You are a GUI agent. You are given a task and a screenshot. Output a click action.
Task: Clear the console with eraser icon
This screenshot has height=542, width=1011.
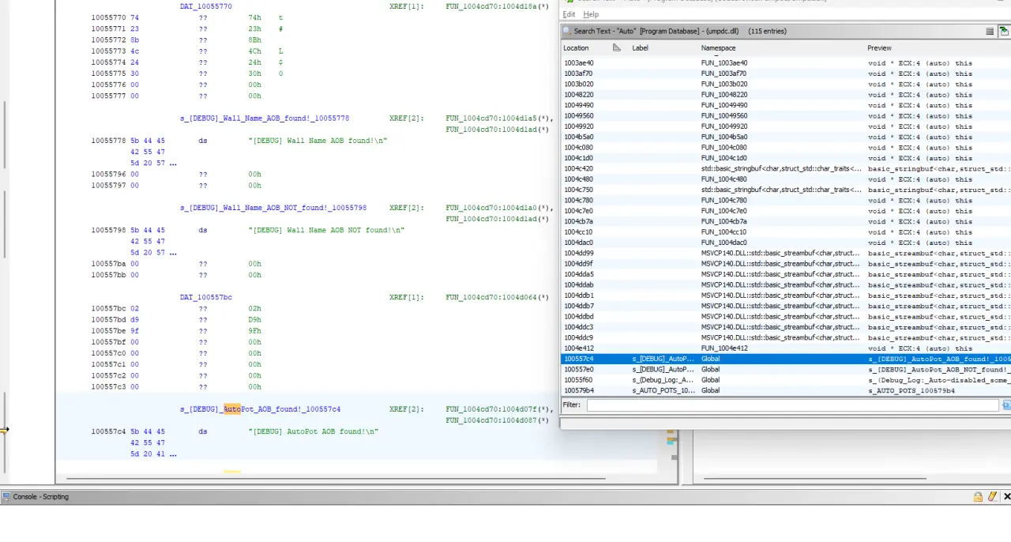pyautogui.click(x=992, y=497)
